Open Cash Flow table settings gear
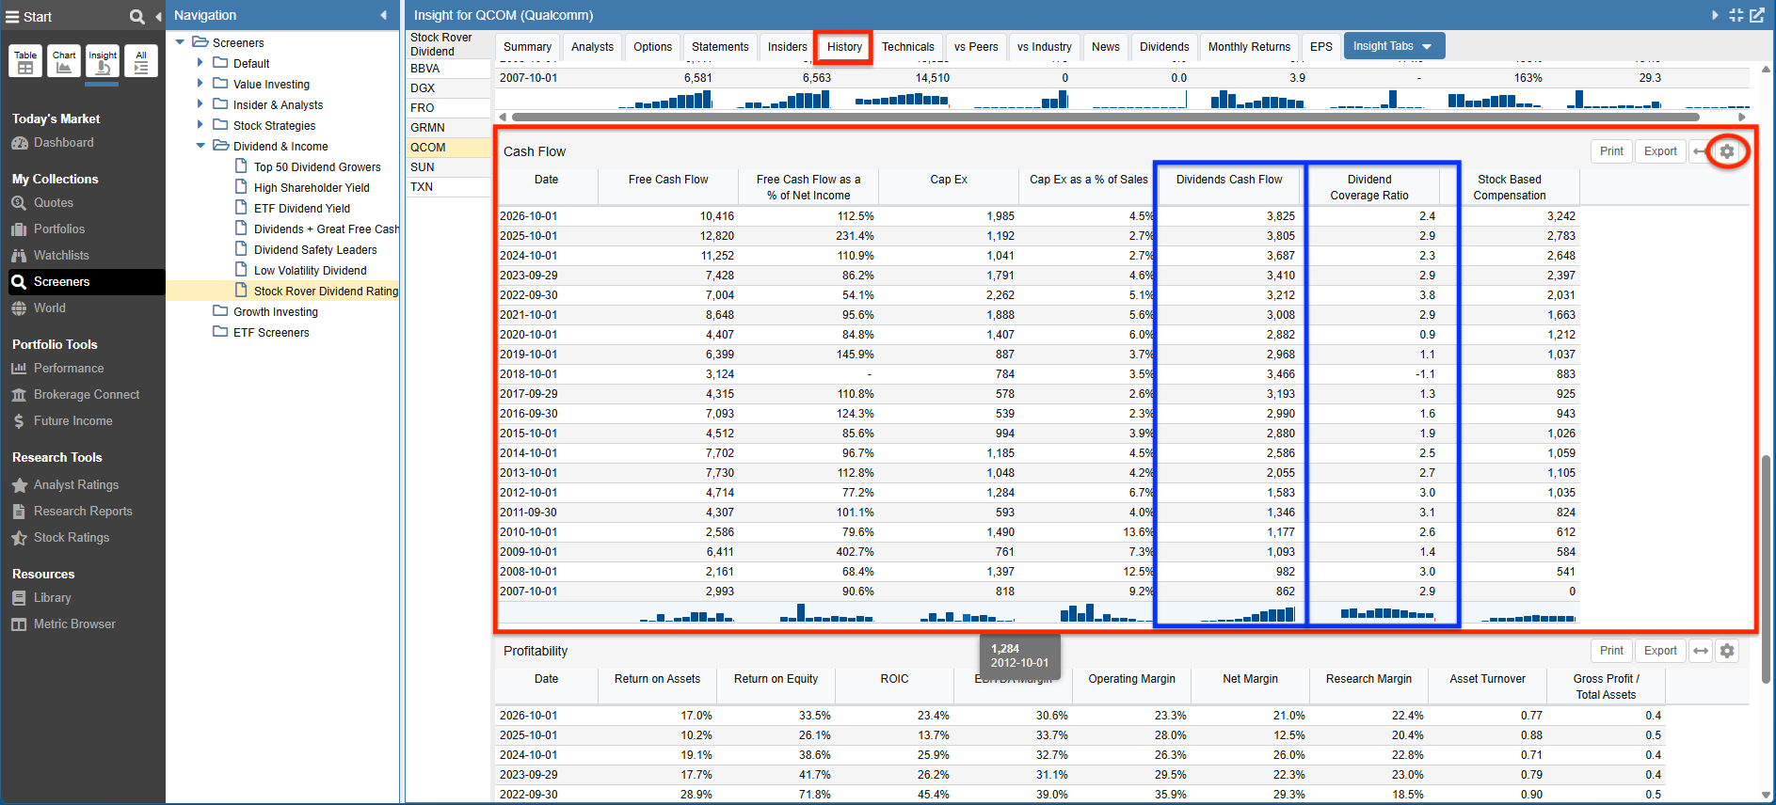1776x805 pixels. (x=1727, y=151)
